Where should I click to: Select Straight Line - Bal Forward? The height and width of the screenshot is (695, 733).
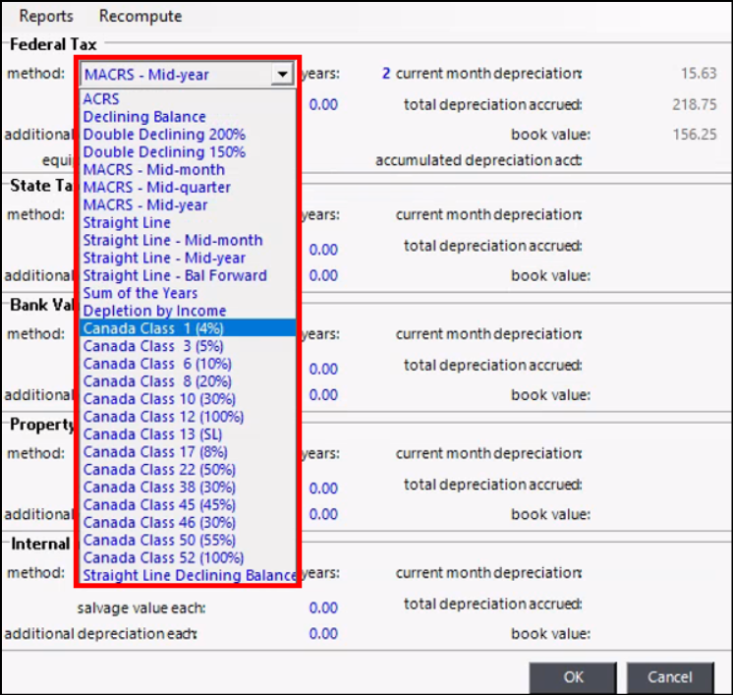pos(175,276)
